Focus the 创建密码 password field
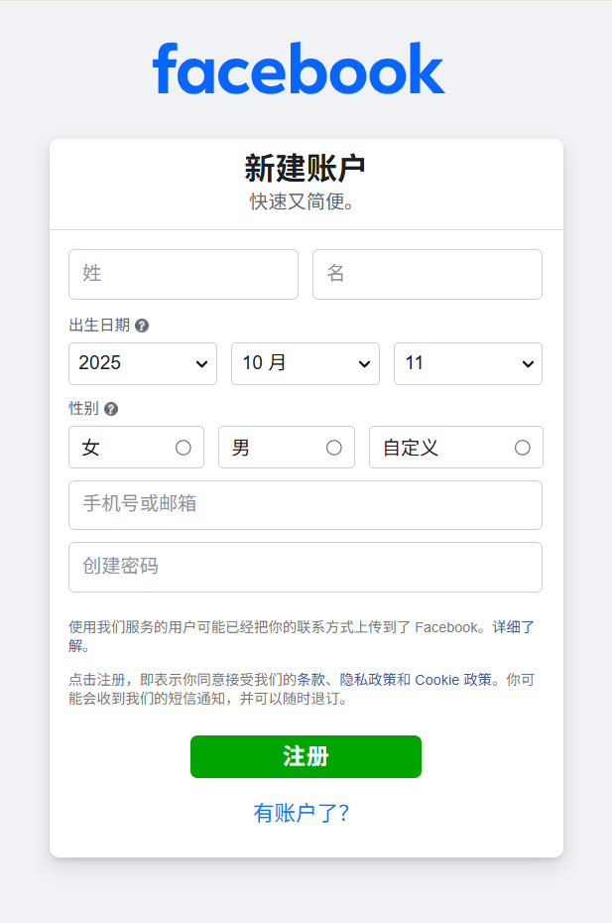Screen dimensions: 612x923 point(306,567)
